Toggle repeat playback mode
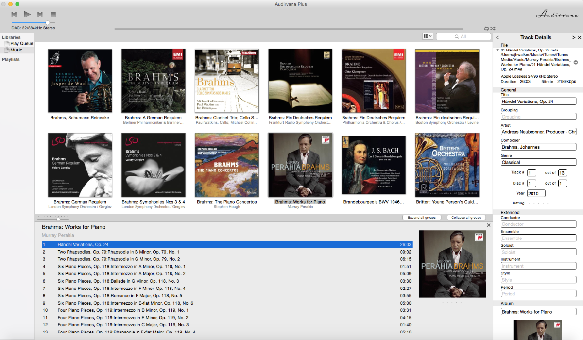 [486, 29]
